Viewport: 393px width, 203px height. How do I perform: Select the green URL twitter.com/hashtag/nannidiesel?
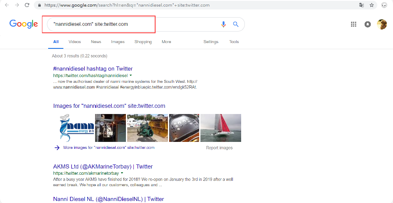(91, 75)
